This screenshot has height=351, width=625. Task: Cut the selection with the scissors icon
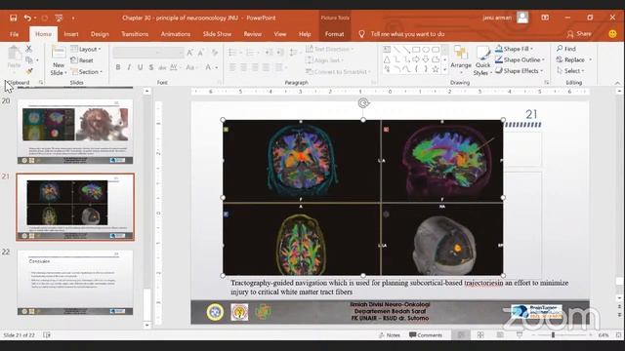coord(28,49)
